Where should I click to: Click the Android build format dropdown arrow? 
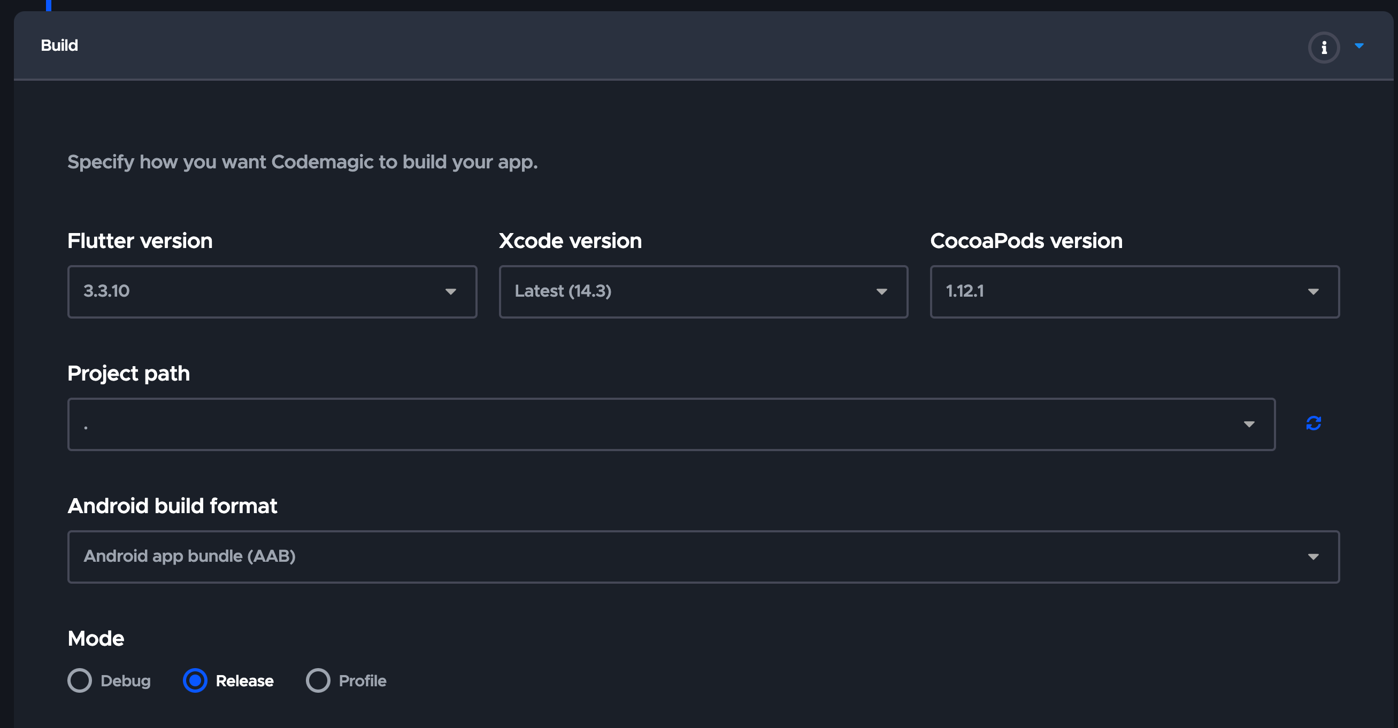pyautogui.click(x=1313, y=556)
